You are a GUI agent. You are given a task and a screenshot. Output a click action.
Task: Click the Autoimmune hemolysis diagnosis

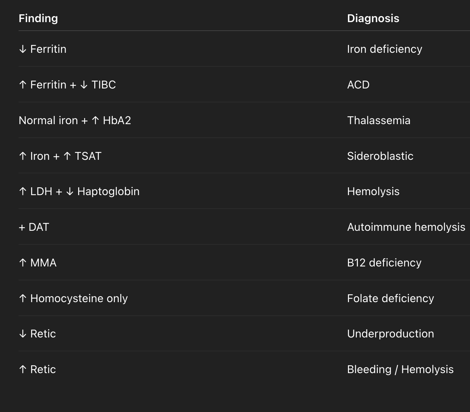(406, 227)
